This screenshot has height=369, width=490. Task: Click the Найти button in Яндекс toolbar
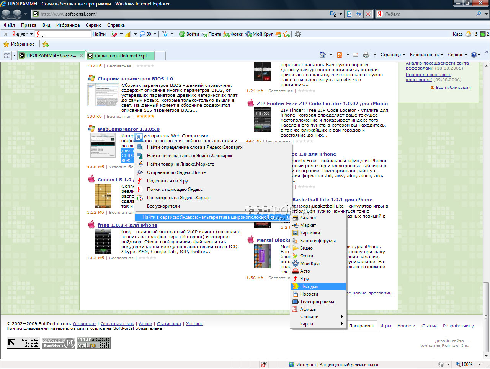click(99, 34)
